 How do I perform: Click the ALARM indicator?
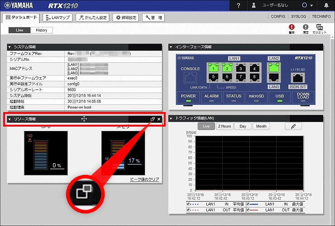(x=211, y=98)
